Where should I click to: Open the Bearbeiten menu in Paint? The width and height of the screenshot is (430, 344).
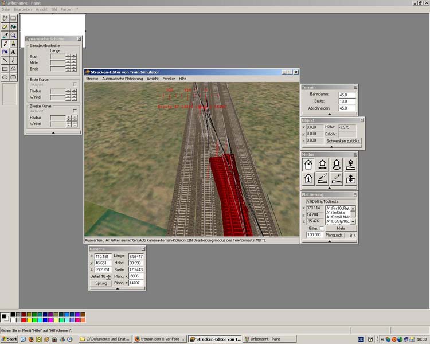click(x=23, y=10)
